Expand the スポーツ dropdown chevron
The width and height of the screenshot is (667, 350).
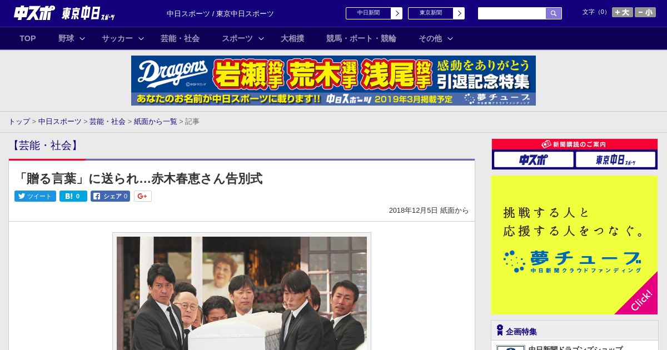pos(261,38)
